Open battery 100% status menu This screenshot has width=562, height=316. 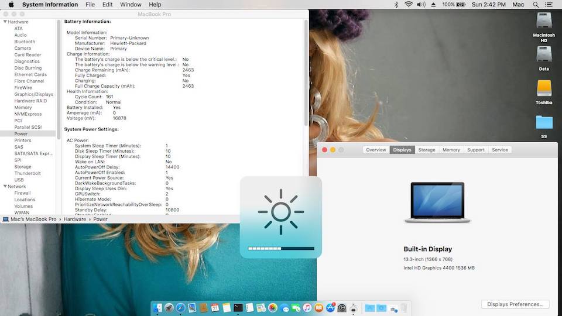click(x=453, y=5)
